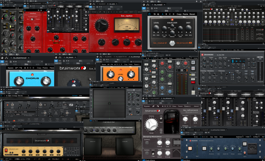This screenshot has height=161, width=265.
Task: Click phase invert Ø button in console plugin
Action: 193,63
